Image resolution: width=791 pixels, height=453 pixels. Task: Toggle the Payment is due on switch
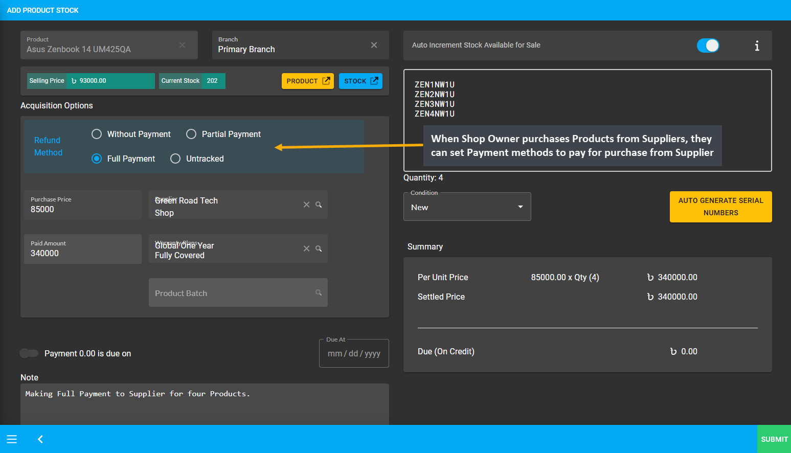[x=29, y=353]
